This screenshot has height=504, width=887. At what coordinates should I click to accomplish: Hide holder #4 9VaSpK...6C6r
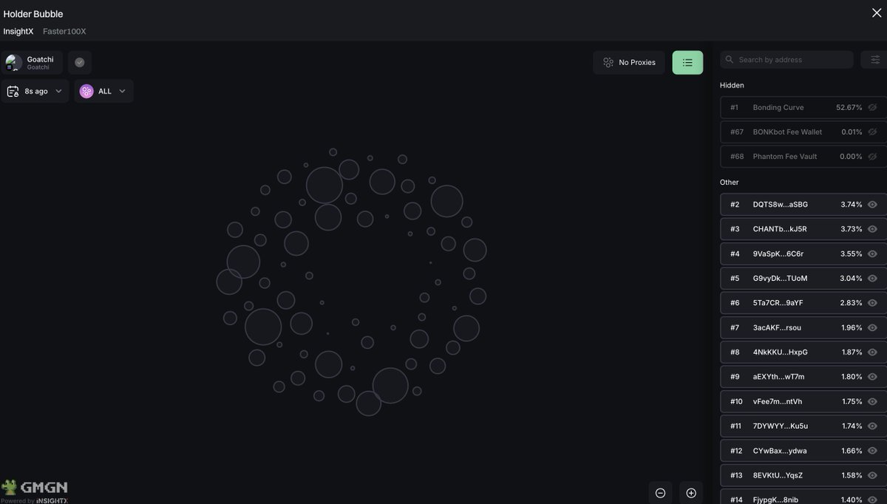pos(872,253)
